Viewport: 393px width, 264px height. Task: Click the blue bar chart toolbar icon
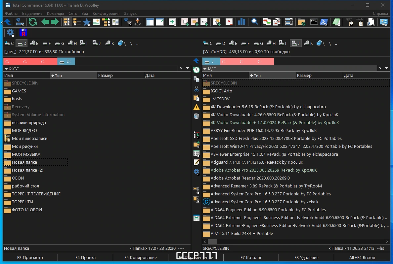click(x=241, y=22)
